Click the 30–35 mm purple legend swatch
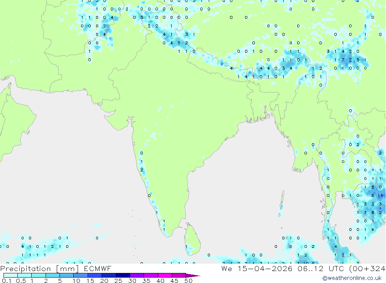The width and height of the screenshot is (386, 283). (x=137, y=275)
